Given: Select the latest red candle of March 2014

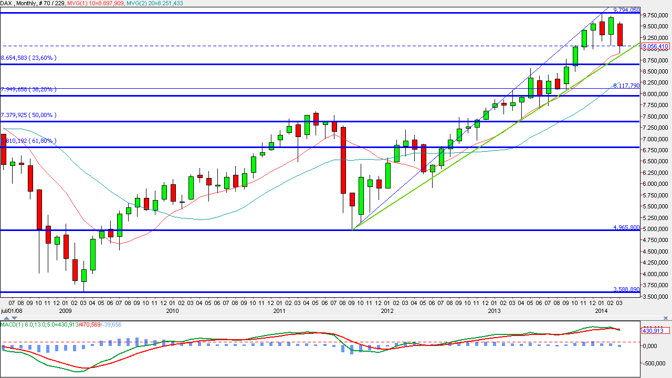Looking at the screenshot, I should 620,35.
